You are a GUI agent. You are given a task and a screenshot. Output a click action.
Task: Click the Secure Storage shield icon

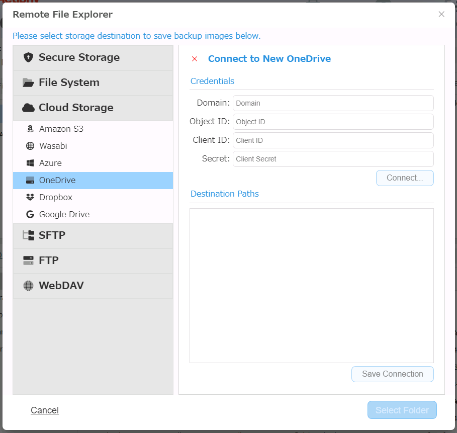[x=28, y=57]
